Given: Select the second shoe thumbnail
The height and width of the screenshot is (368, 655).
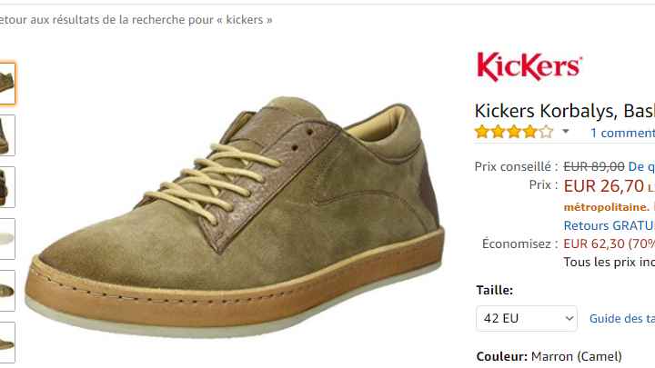Looking at the screenshot, I should point(7,135).
